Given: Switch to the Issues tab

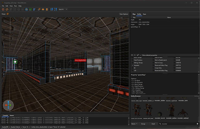Looking at the screenshot, I should (x=12, y=115).
